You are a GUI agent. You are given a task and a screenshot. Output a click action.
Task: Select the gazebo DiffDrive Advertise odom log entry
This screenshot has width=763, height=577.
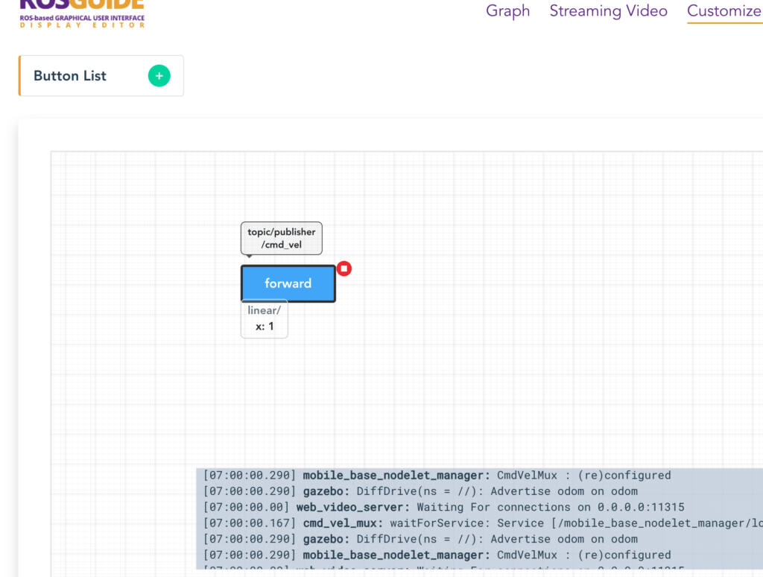click(x=421, y=491)
